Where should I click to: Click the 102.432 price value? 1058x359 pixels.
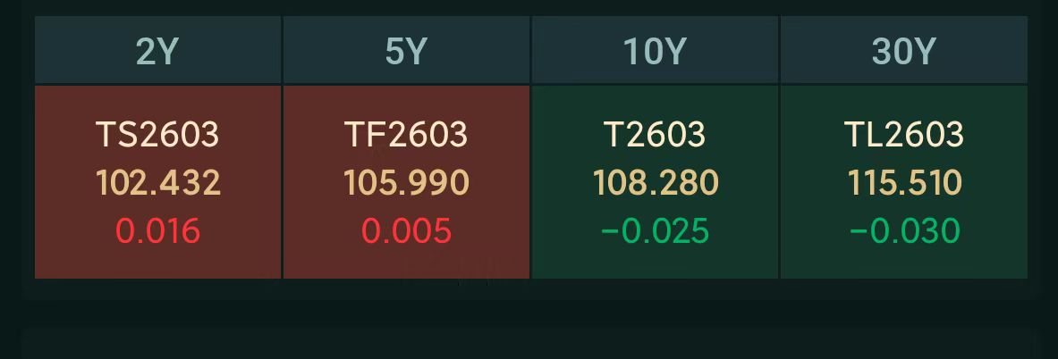coord(157,183)
